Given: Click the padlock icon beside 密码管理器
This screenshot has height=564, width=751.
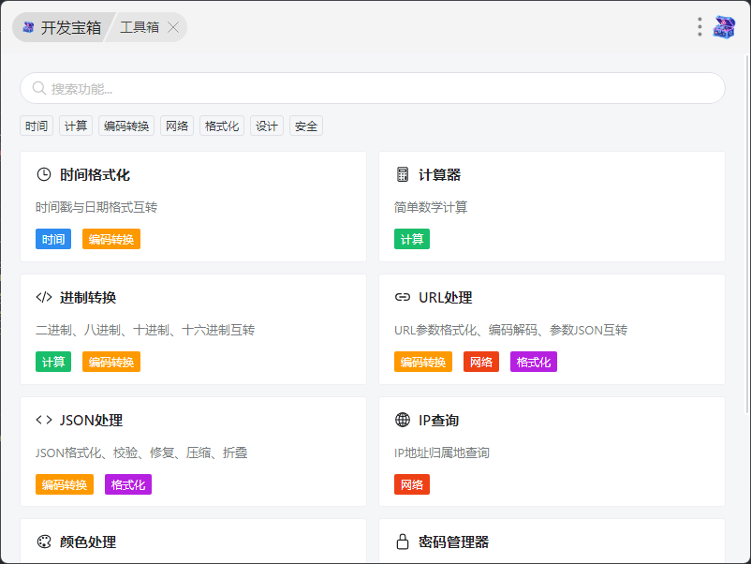Looking at the screenshot, I should tap(403, 542).
